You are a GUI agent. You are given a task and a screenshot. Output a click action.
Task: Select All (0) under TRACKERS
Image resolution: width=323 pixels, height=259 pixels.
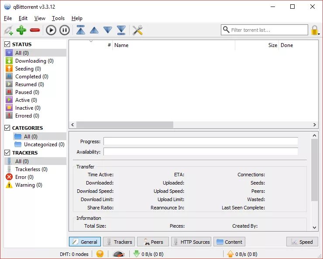point(35,161)
